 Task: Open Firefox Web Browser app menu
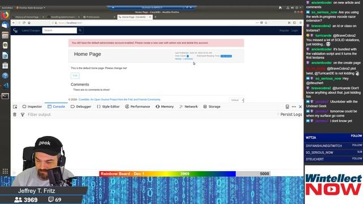point(31,7)
